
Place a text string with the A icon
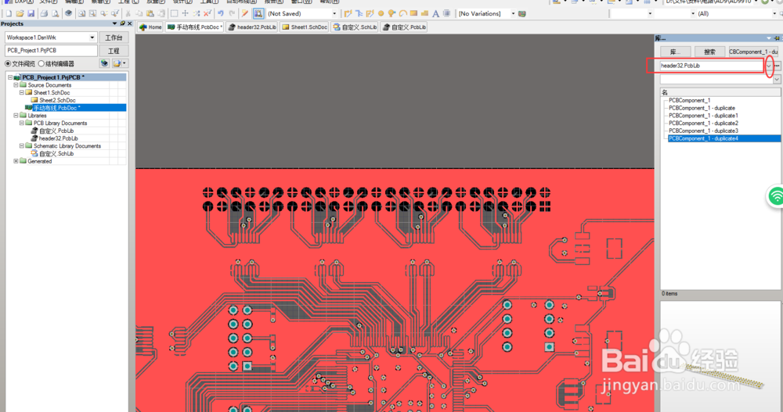tap(435, 13)
